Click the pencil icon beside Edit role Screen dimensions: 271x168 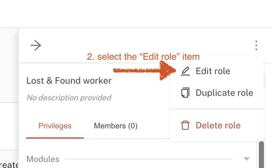(185, 71)
